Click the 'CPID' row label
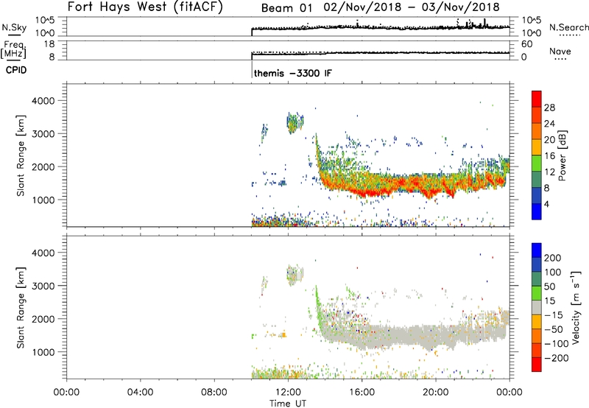 point(16,70)
